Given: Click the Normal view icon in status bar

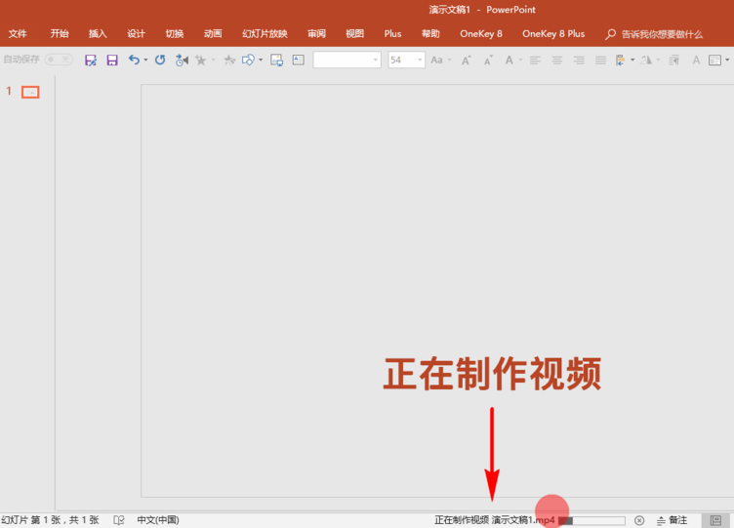Looking at the screenshot, I should (715, 520).
